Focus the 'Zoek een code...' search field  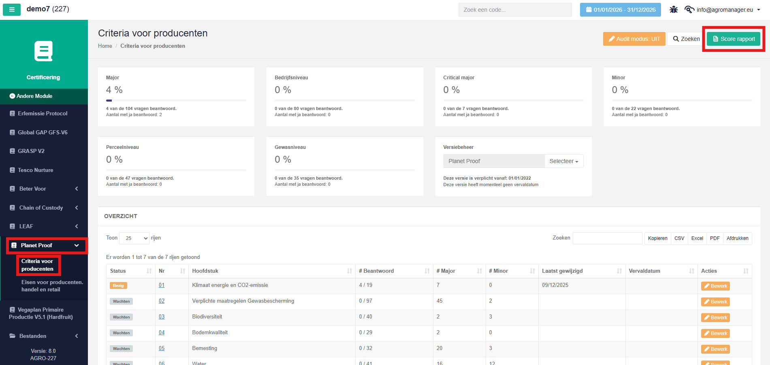coord(515,10)
